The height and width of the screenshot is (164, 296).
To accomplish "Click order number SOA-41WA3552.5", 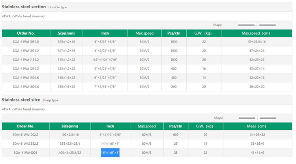I will pos(26,143).
